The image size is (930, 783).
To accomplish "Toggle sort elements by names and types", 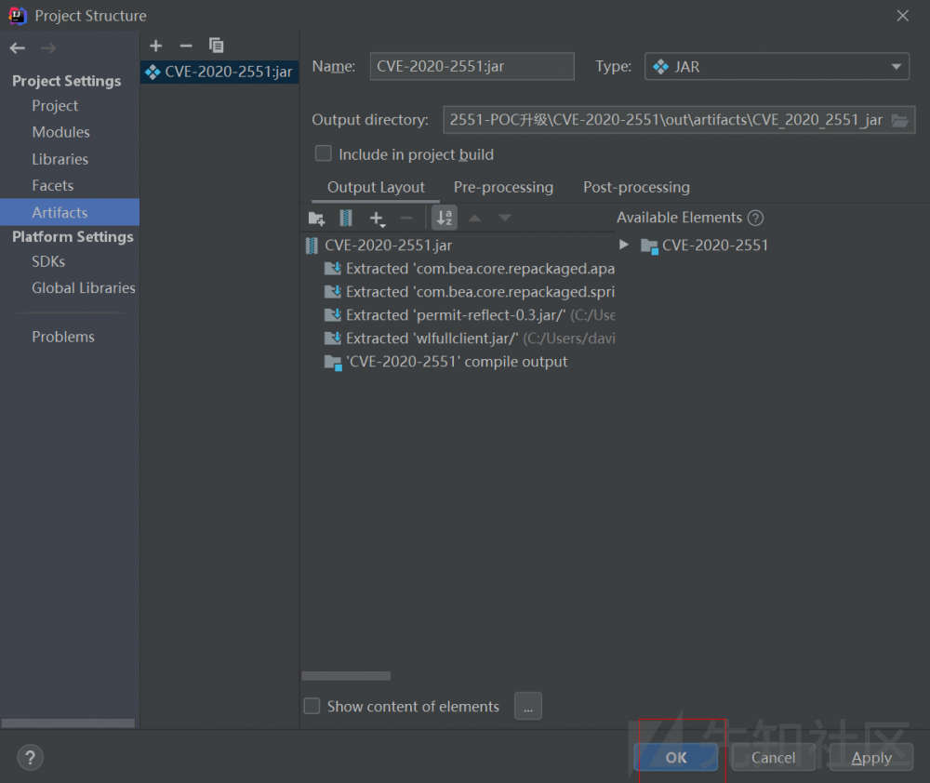I will [445, 218].
